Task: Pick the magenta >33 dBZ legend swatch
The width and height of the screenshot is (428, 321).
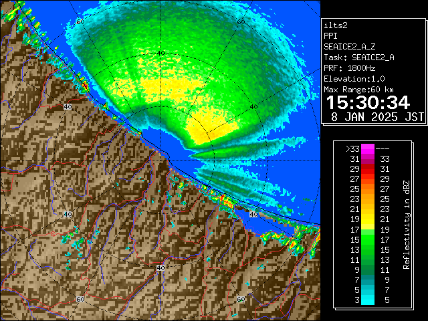Action: [x=368, y=148]
